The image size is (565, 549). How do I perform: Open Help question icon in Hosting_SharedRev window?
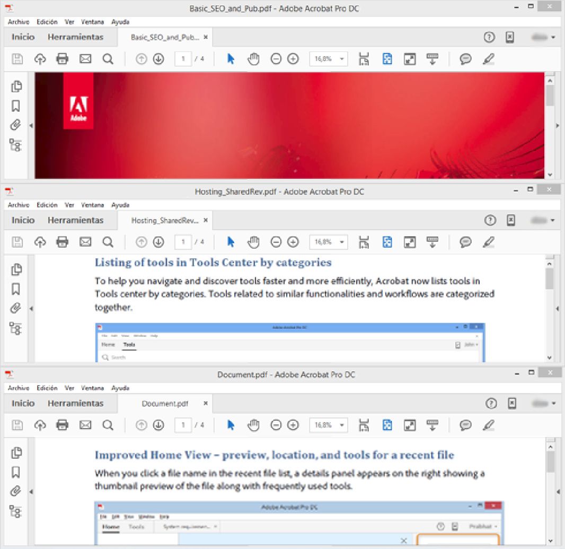click(490, 220)
